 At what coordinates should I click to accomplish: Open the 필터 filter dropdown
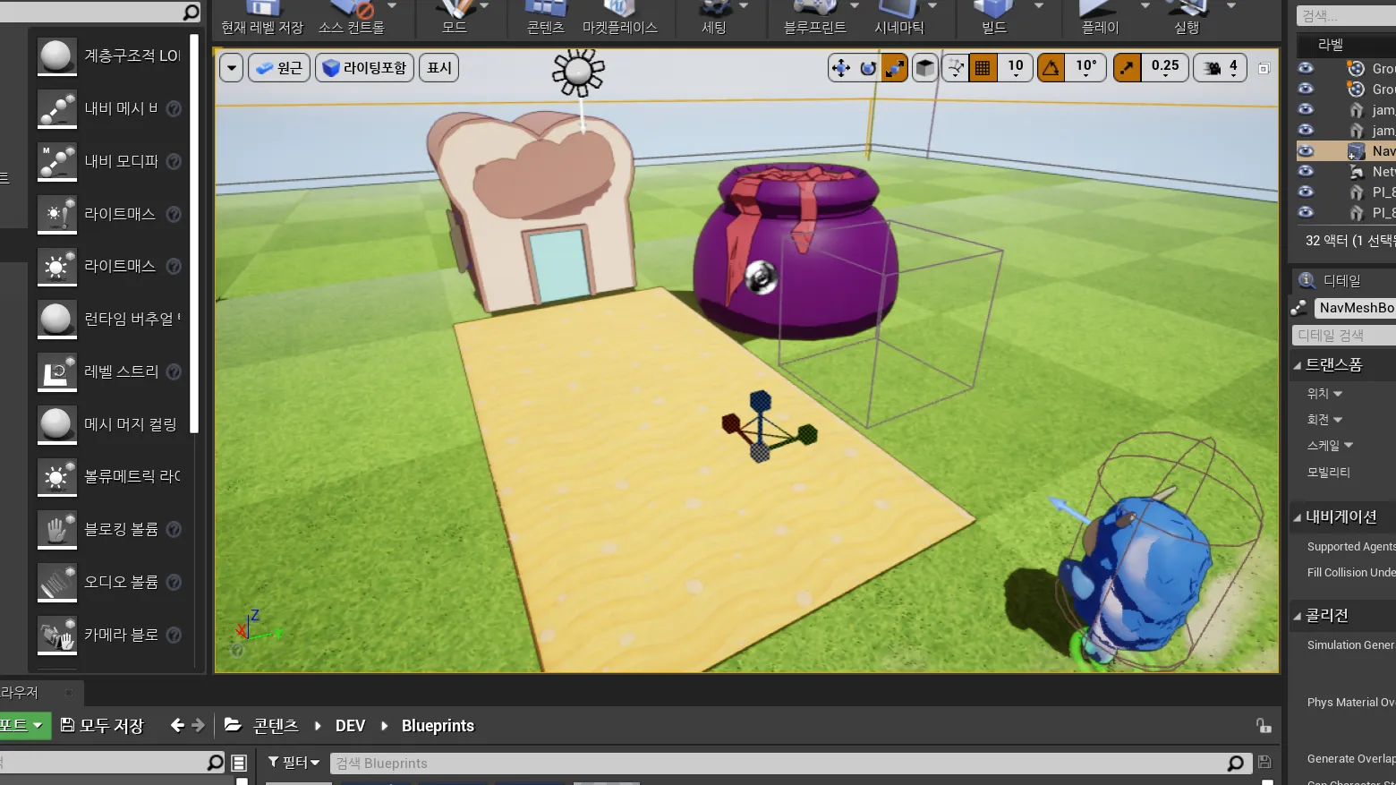294,763
